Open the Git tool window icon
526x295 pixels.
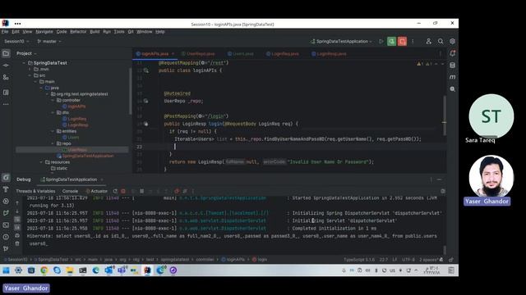click(x=6, y=248)
